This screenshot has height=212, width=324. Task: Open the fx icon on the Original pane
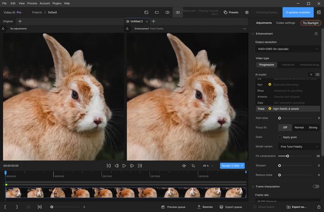3,29
